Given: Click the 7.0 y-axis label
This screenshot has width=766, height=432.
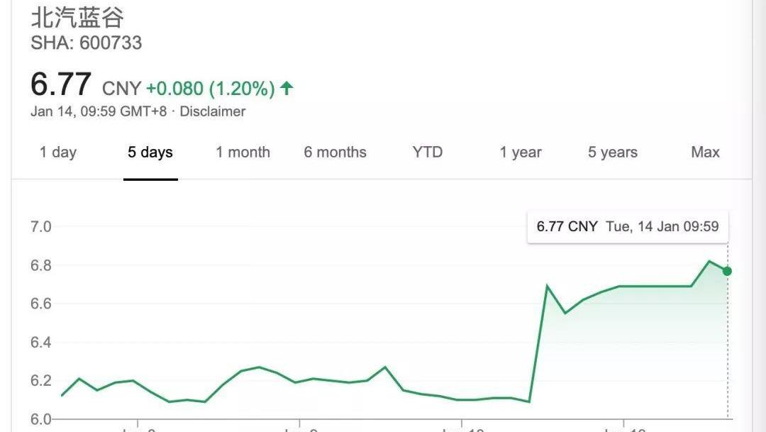Looking at the screenshot, I should pos(41,227).
